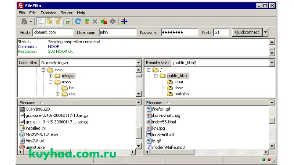Screen dimensions: 294x165
Task: Open the Site Manager icon
Action: (x=24, y=21)
